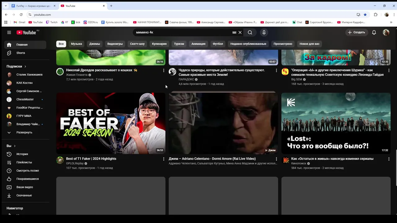Open options menu for Чудеса природы video
Viewport: 397px width, 223px height.
click(276, 71)
